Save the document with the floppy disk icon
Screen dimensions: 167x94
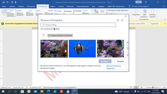tap(3, 2)
